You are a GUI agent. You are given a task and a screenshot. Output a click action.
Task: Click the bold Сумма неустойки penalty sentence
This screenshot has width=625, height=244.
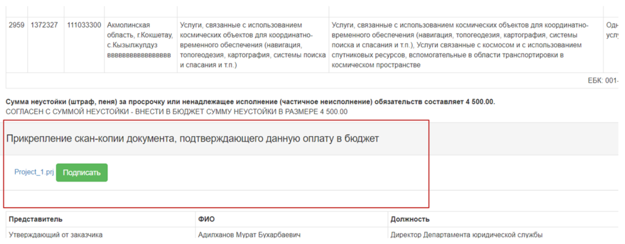pyautogui.click(x=251, y=102)
